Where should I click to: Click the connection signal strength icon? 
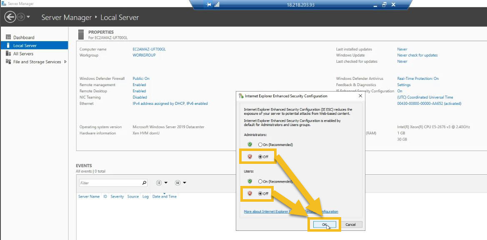click(x=217, y=5)
